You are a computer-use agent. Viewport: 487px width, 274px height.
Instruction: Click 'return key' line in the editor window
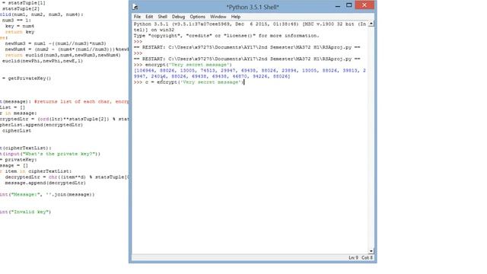[x=20, y=32]
